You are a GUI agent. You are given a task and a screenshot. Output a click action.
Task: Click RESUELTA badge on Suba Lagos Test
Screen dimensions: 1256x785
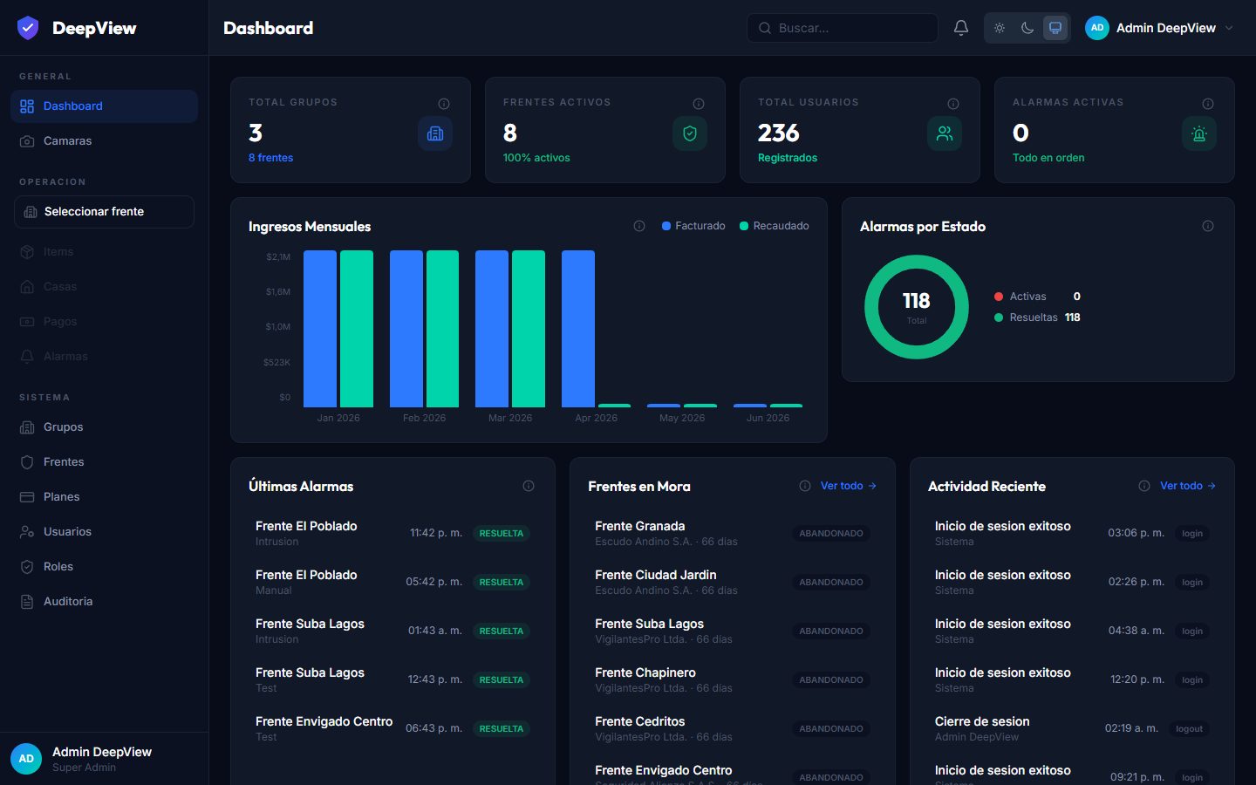[x=502, y=679]
